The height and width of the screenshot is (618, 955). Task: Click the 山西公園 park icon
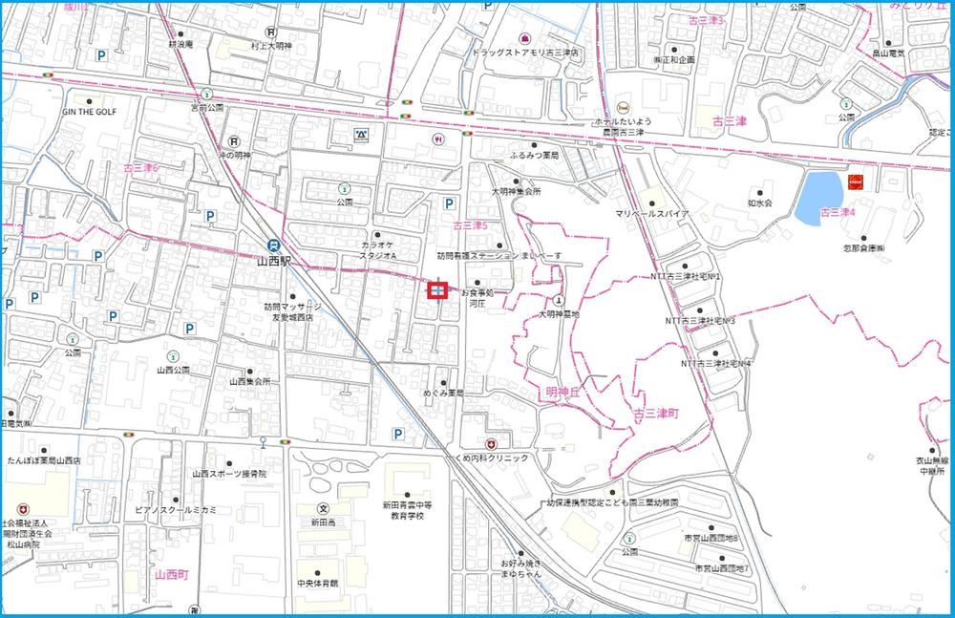pos(173,355)
